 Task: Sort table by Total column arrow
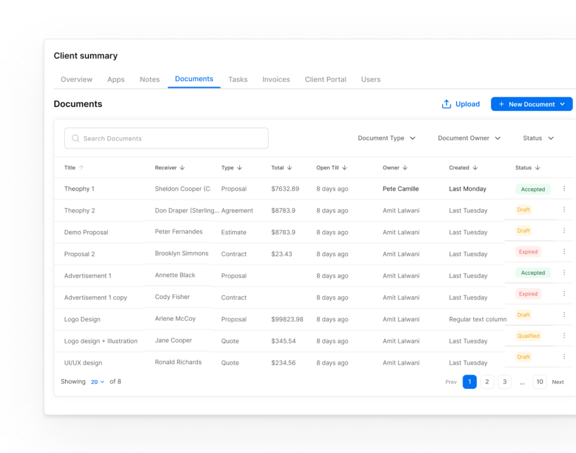(290, 167)
